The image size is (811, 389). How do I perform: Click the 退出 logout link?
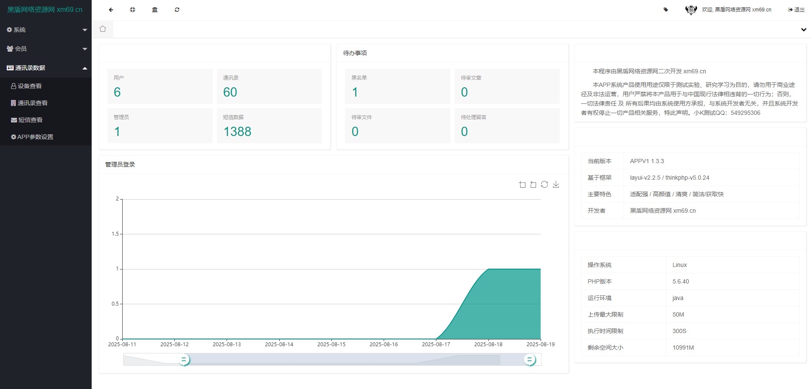797,10
